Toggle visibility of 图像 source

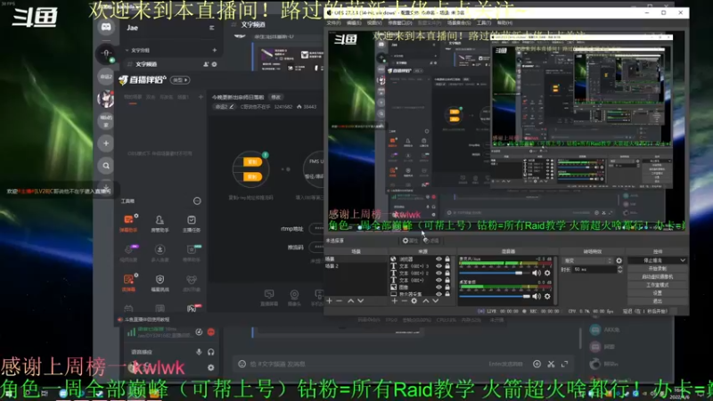(438, 287)
